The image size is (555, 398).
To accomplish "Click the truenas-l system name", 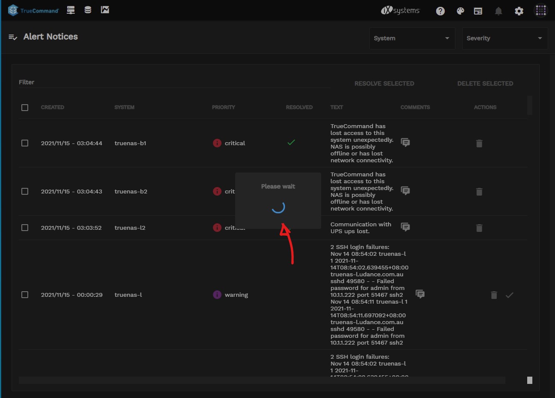I will click(128, 295).
